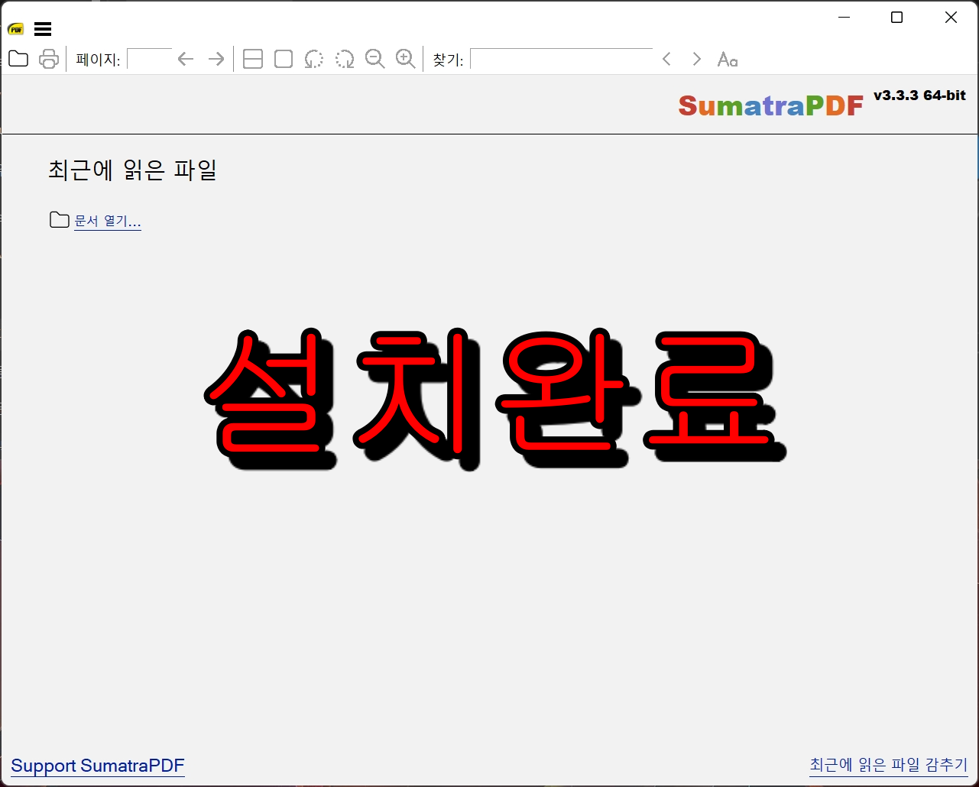
Task: Open the hamburger menu
Action: (x=43, y=29)
